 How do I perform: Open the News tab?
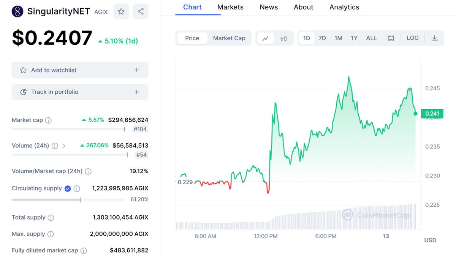point(269,7)
